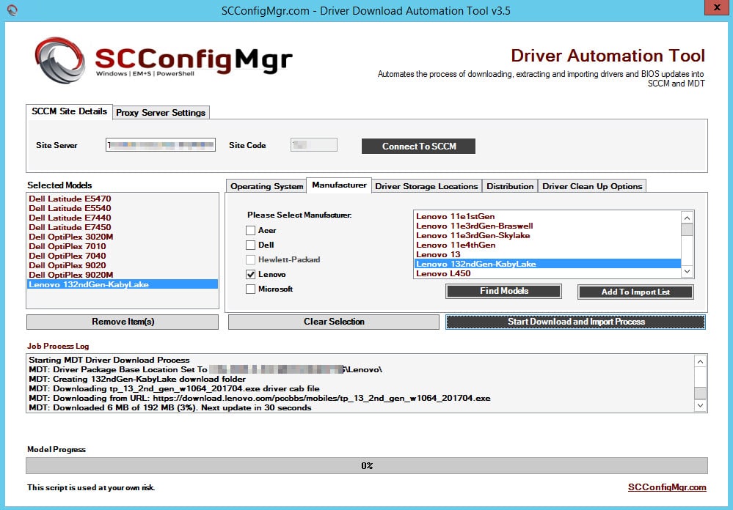733x510 pixels.
Task: Select Lenovo 11e3rdGen-Skylake model
Action: (x=547, y=235)
